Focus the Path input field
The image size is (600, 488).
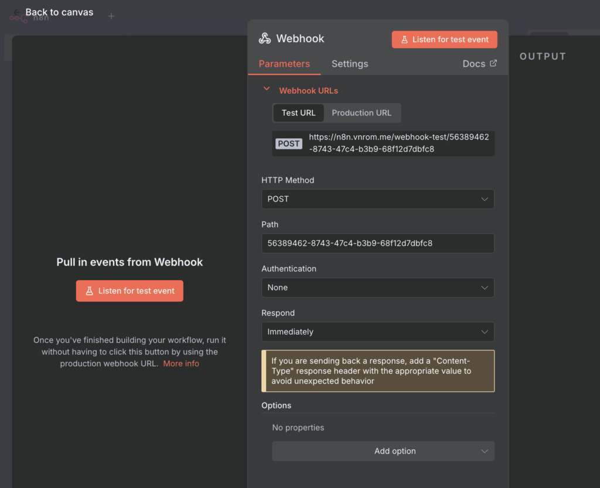click(378, 243)
